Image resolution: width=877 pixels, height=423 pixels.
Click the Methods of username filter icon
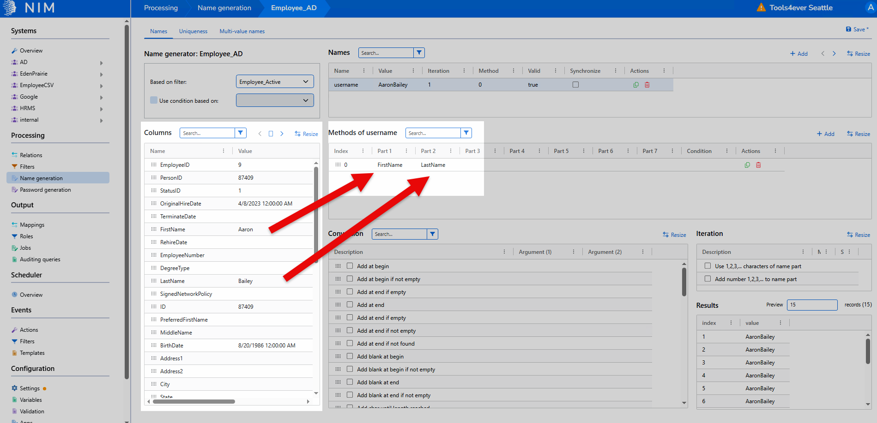click(x=466, y=133)
